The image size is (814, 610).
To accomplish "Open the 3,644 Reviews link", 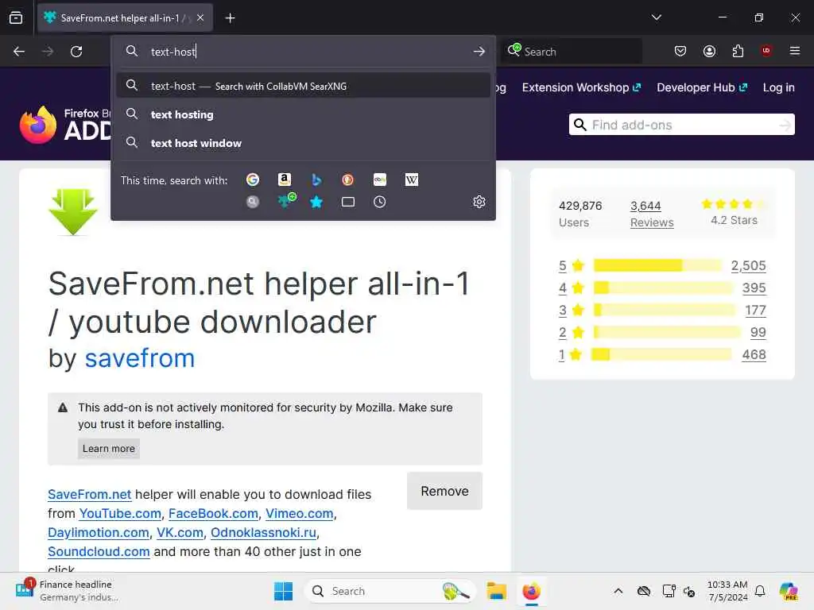I will click(x=652, y=214).
